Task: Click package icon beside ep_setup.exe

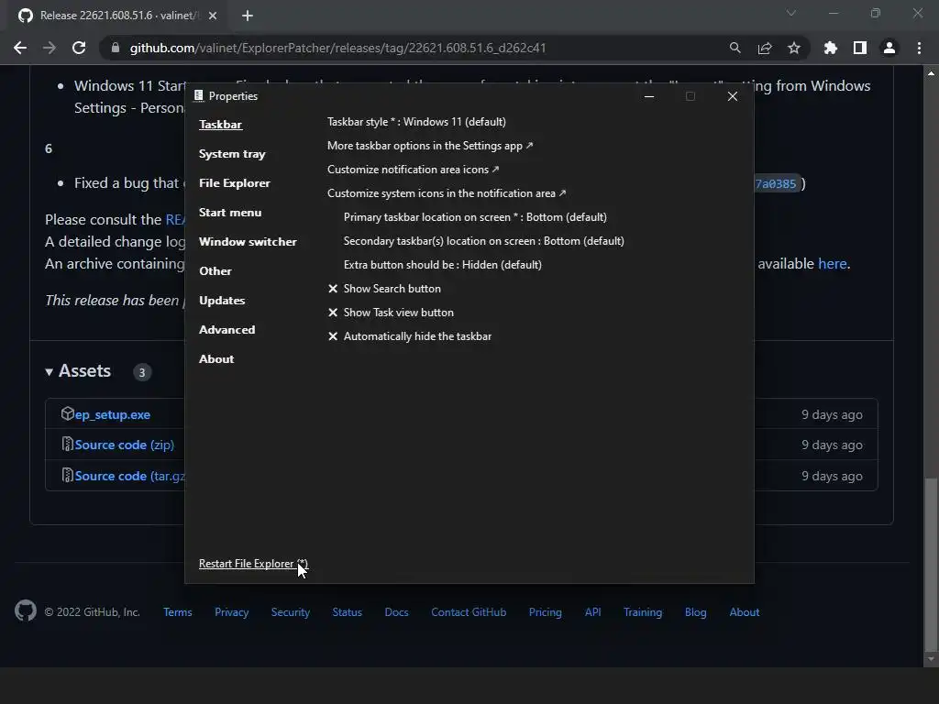Action: coord(67,413)
